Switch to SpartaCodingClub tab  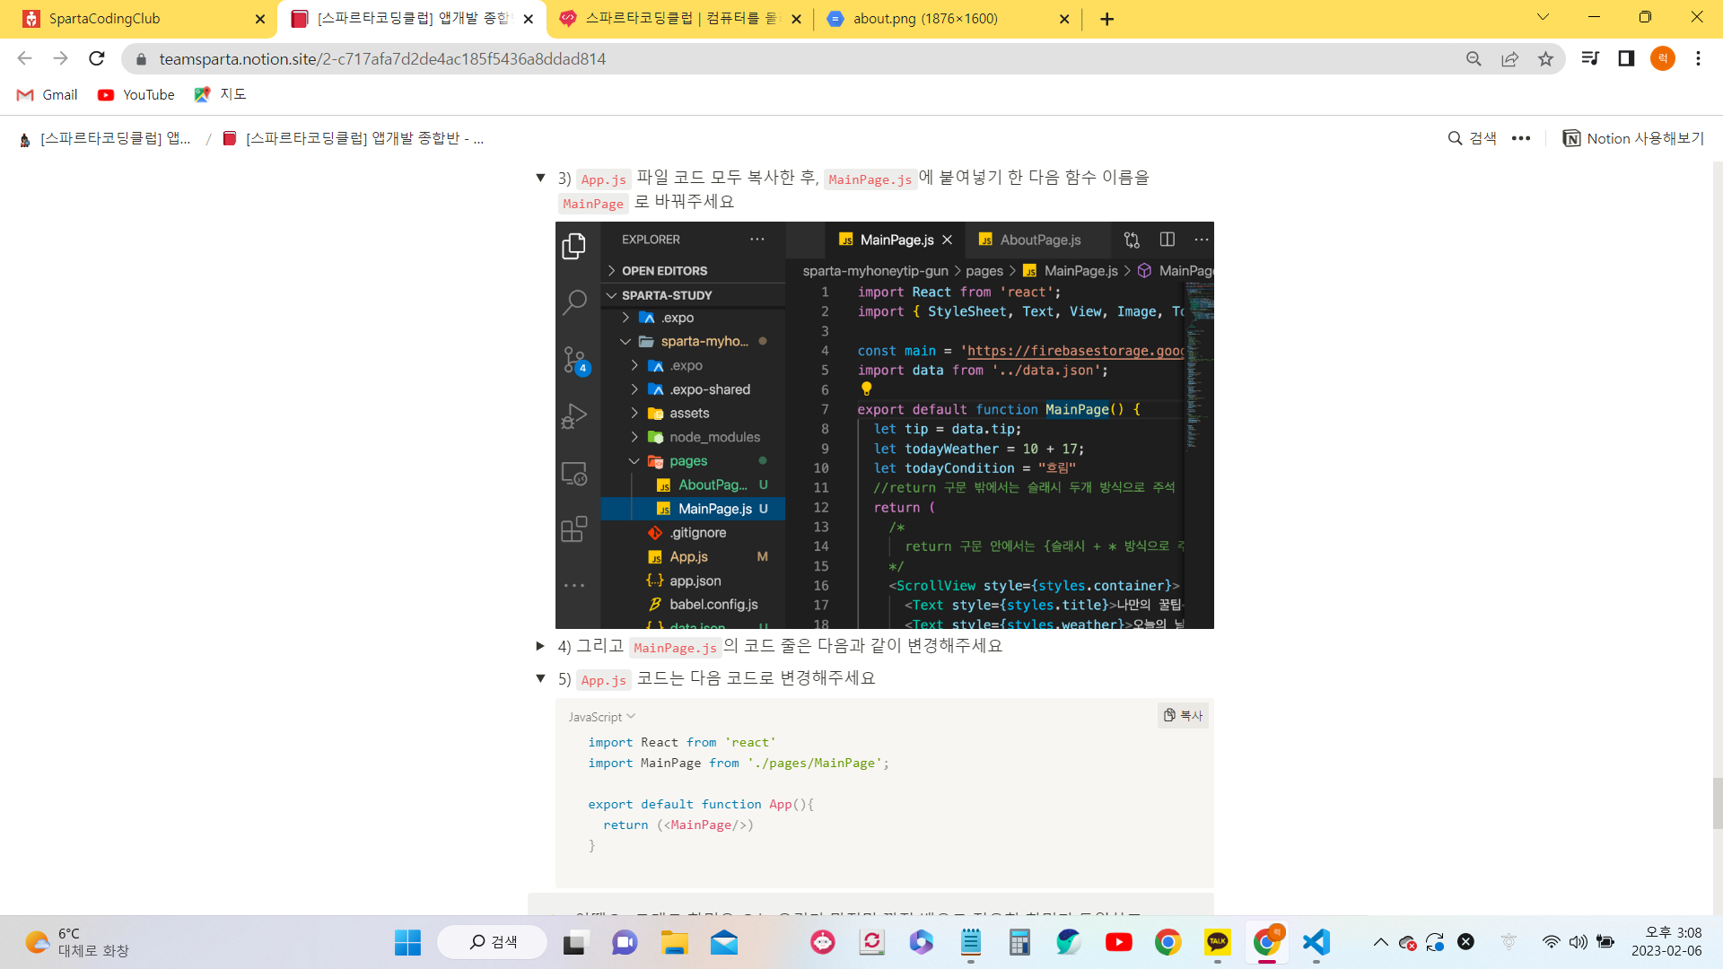(x=135, y=19)
